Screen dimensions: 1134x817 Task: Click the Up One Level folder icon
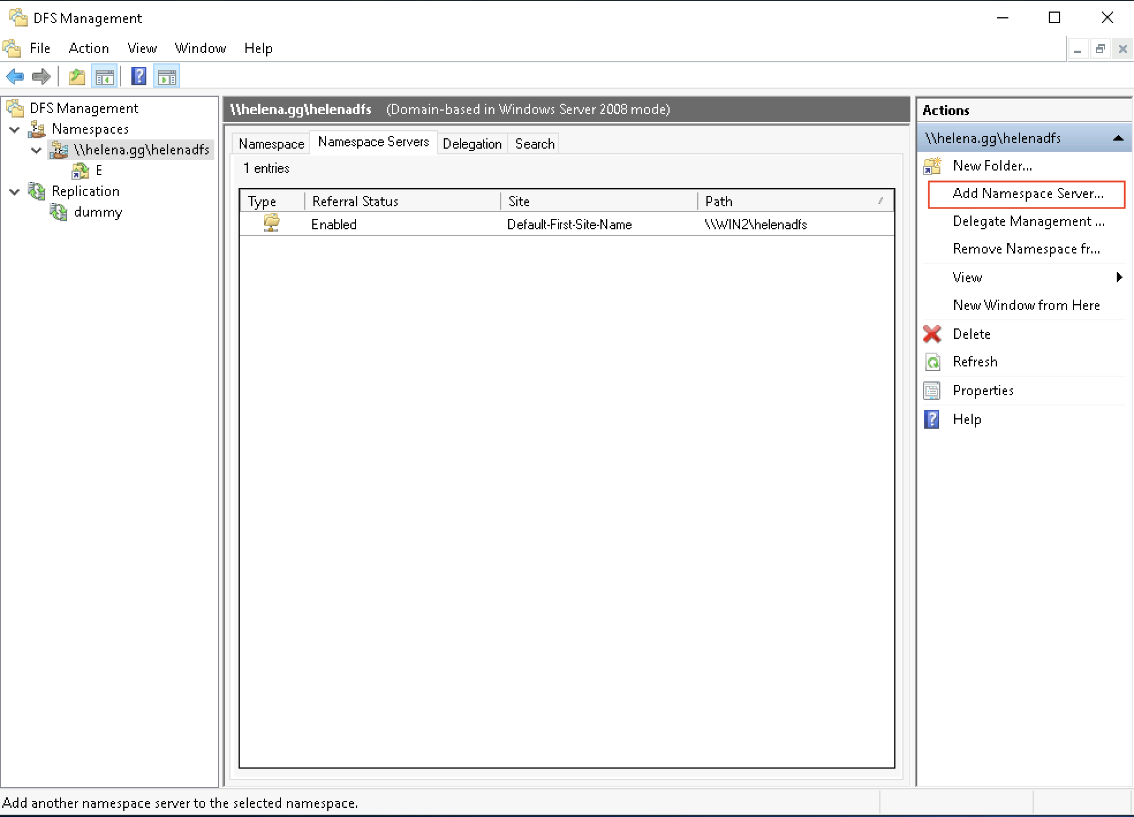(x=77, y=77)
